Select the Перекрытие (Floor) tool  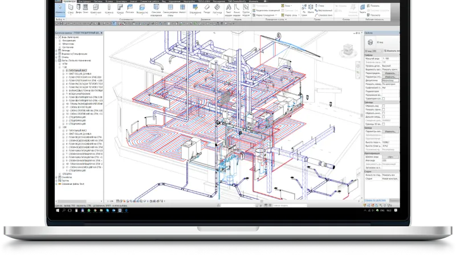pos(142,9)
